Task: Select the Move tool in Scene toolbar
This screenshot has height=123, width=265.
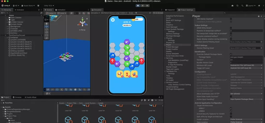Action: click(47, 26)
